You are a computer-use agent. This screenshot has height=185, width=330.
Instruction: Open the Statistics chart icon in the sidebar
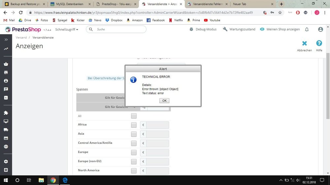[6, 98]
